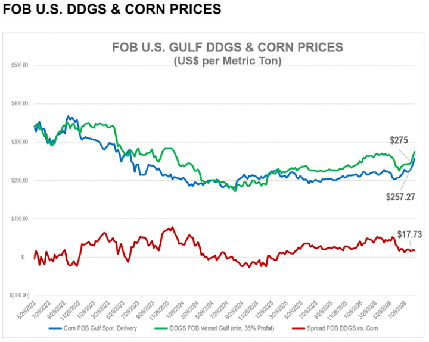Click the $275 data label

coord(399,140)
